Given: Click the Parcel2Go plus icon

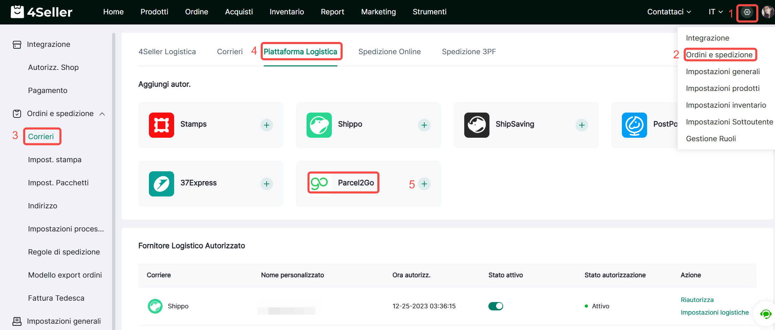Looking at the screenshot, I should click(x=424, y=184).
